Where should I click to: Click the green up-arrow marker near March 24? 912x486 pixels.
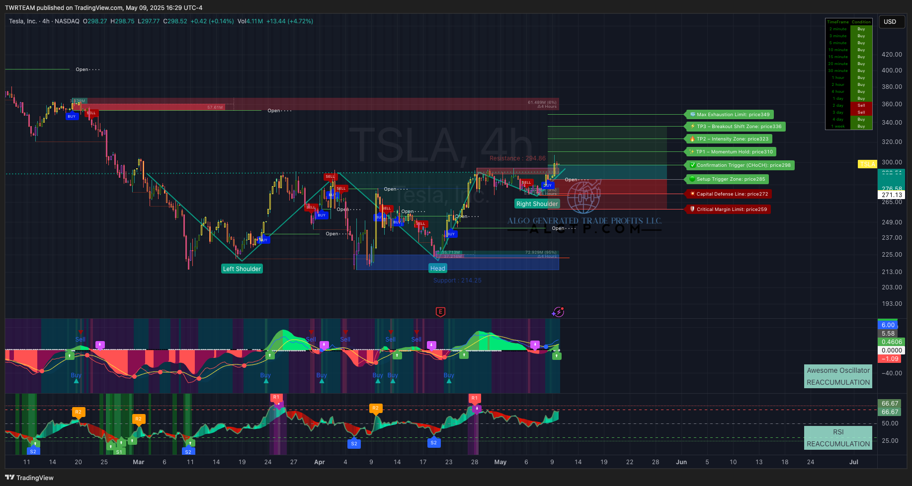coord(270,355)
